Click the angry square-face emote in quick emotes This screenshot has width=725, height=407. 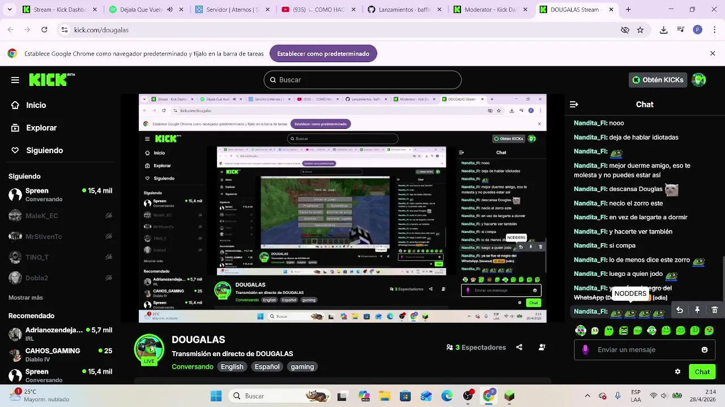click(624, 330)
